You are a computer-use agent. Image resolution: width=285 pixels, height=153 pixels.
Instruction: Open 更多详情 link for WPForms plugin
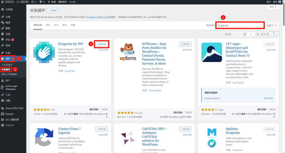pyautogui.click(x=187, y=50)
